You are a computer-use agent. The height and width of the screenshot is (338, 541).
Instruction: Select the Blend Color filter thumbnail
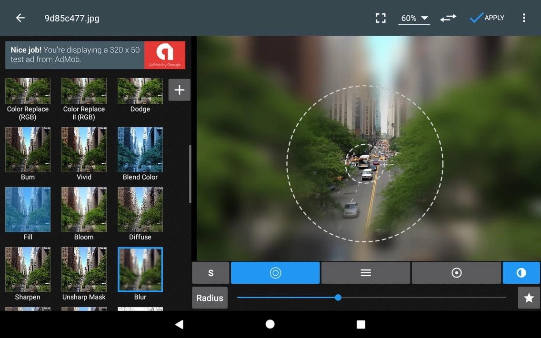point(140,149)
